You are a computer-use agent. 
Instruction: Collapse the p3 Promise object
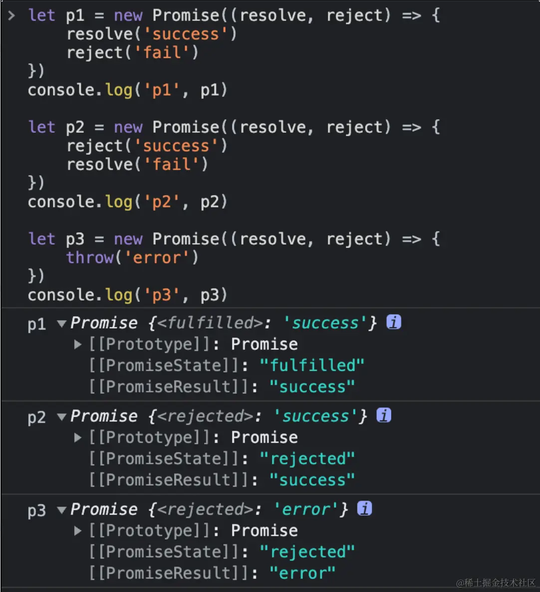(61, 510)
